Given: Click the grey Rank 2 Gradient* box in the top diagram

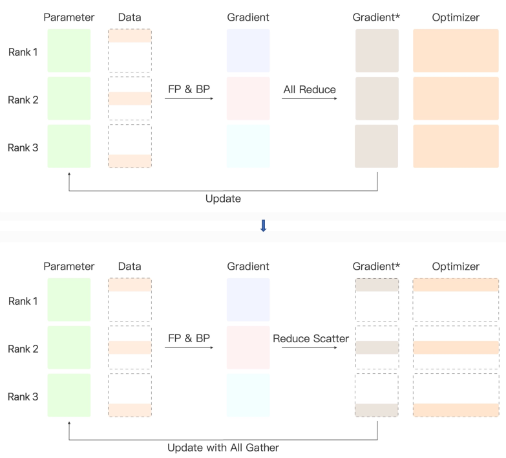Looking at the screenshot, I should pos(377,98).
